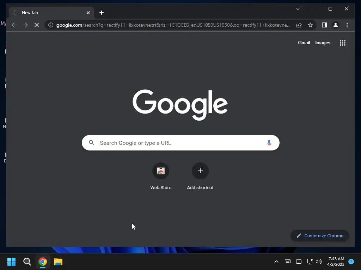The height and width of the screenshot is (270, 361).
Task: Open Gmail link
Action: point(304,43)
